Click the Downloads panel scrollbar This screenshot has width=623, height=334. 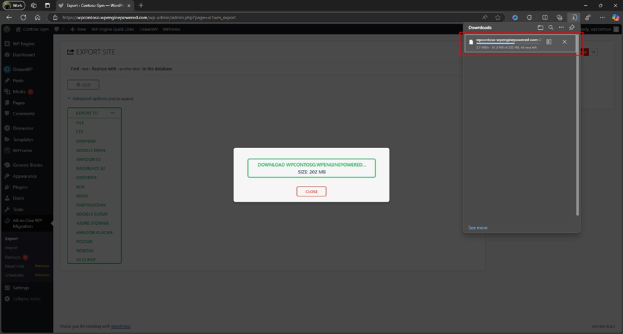tap(577, 126)
